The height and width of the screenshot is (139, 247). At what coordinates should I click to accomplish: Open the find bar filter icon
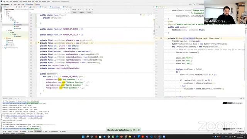[92, 10]
